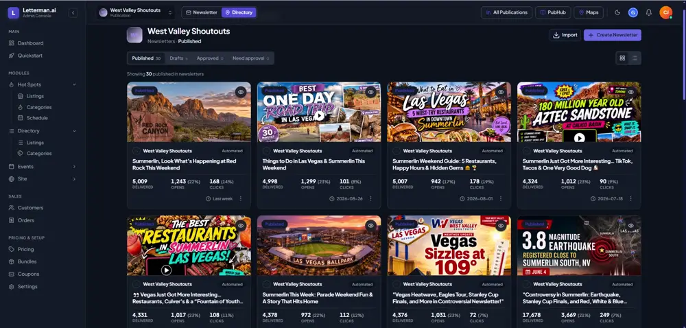Open Coupons page
This screenshot has width=686, height=328.
(28, 274)
